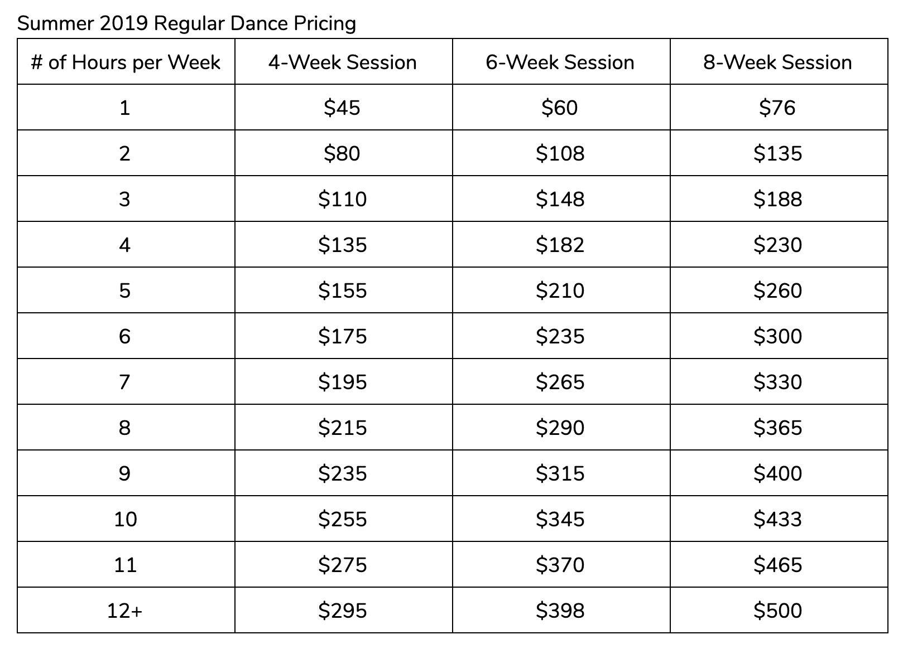Viewport: 903px width, 649px height.
Task: Click the '# of Hours per Week' header cell
Action: 126,62
